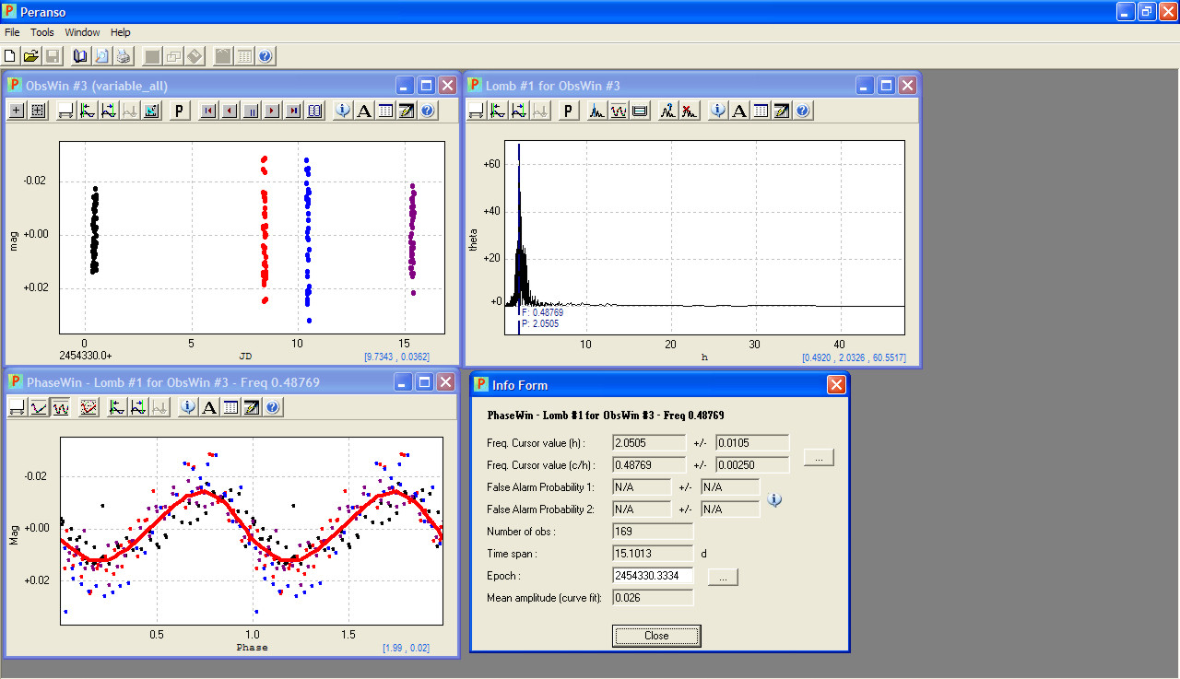
Task: Click the help icon in ObsWin toolbar
Action: click(x=428, y=111)
